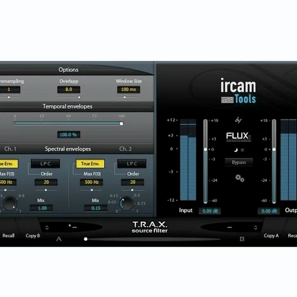Image resolution: width=297 pixels, height=297 pixels.
Task: Click the left Recall button
Action: coord(8,236)
